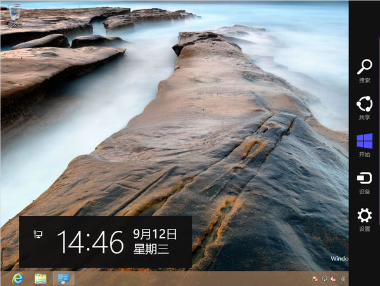Click the date text 9月12日

[x=155, y=234]
